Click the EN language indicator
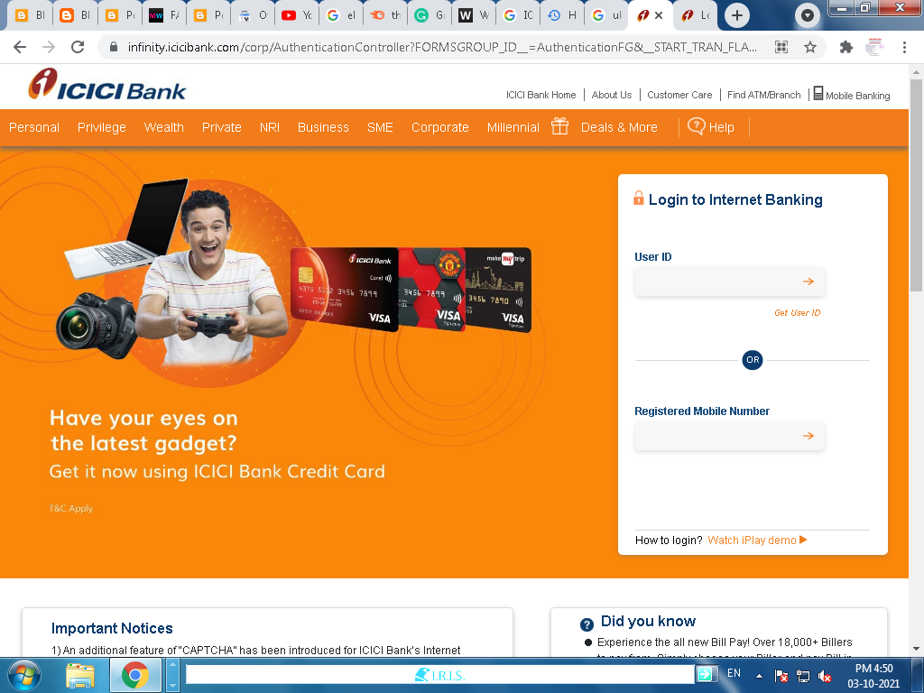 [x=734, y=673]
